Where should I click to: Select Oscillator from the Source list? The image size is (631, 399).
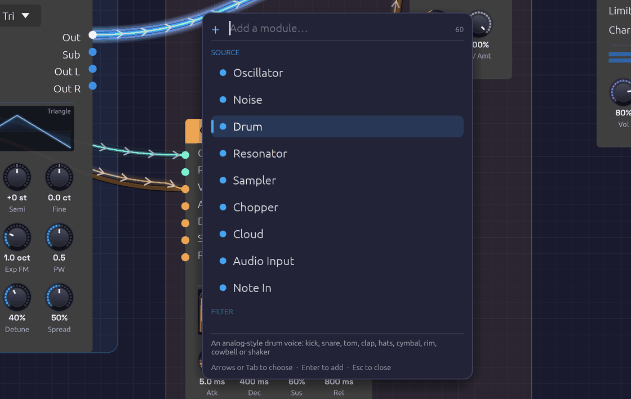click(x=337, y=73)
